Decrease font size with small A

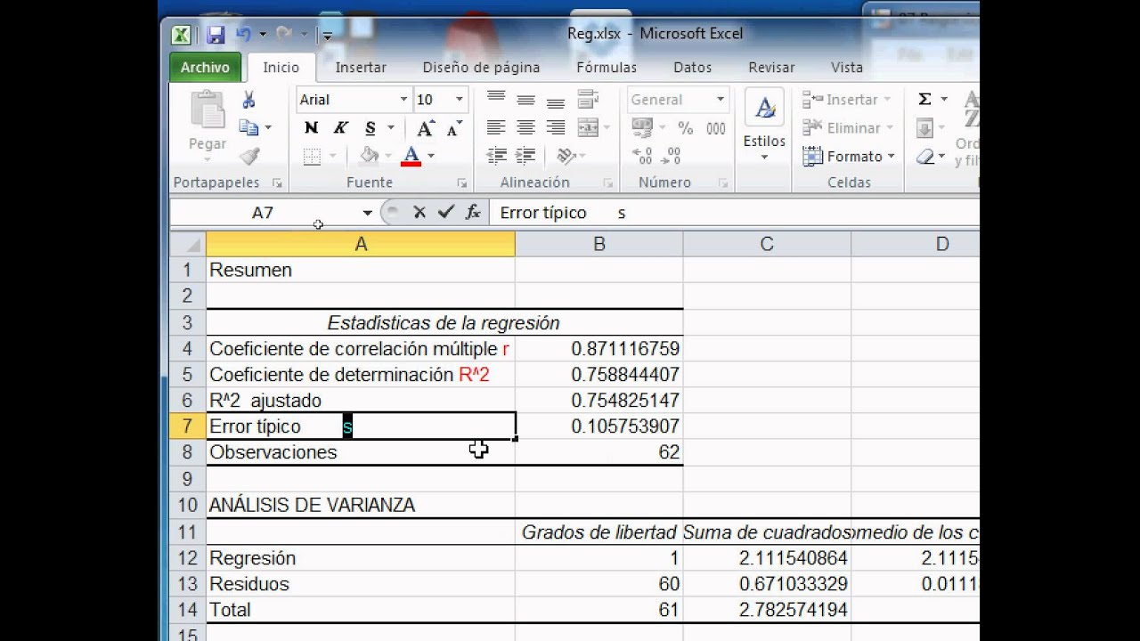[453, 129]
